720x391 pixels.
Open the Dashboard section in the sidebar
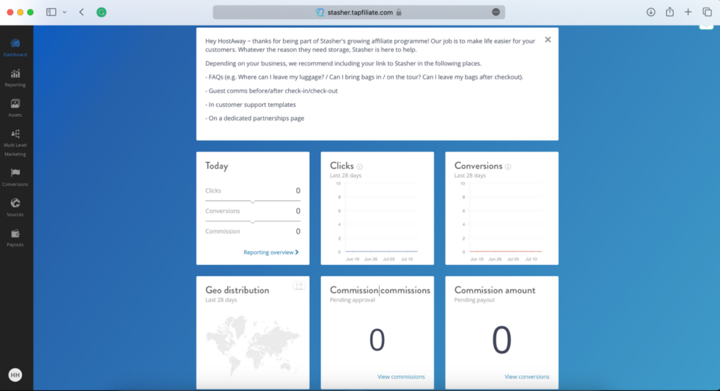[x=15, y=48]
